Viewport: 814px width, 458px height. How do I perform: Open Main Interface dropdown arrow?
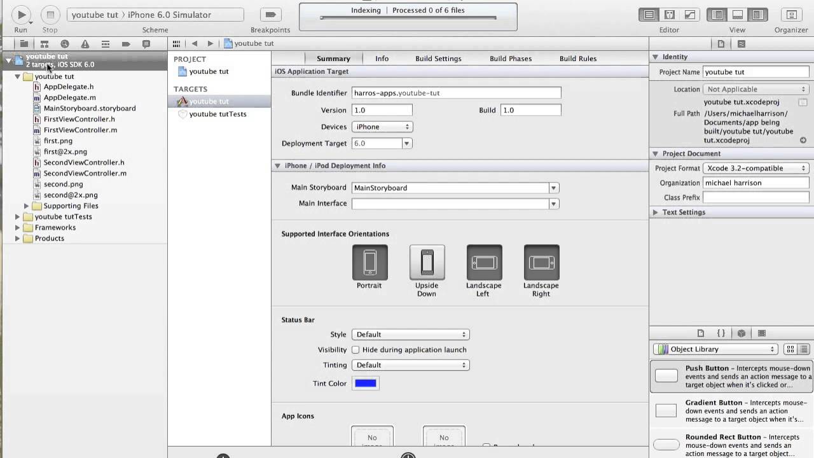click(554, 204)
